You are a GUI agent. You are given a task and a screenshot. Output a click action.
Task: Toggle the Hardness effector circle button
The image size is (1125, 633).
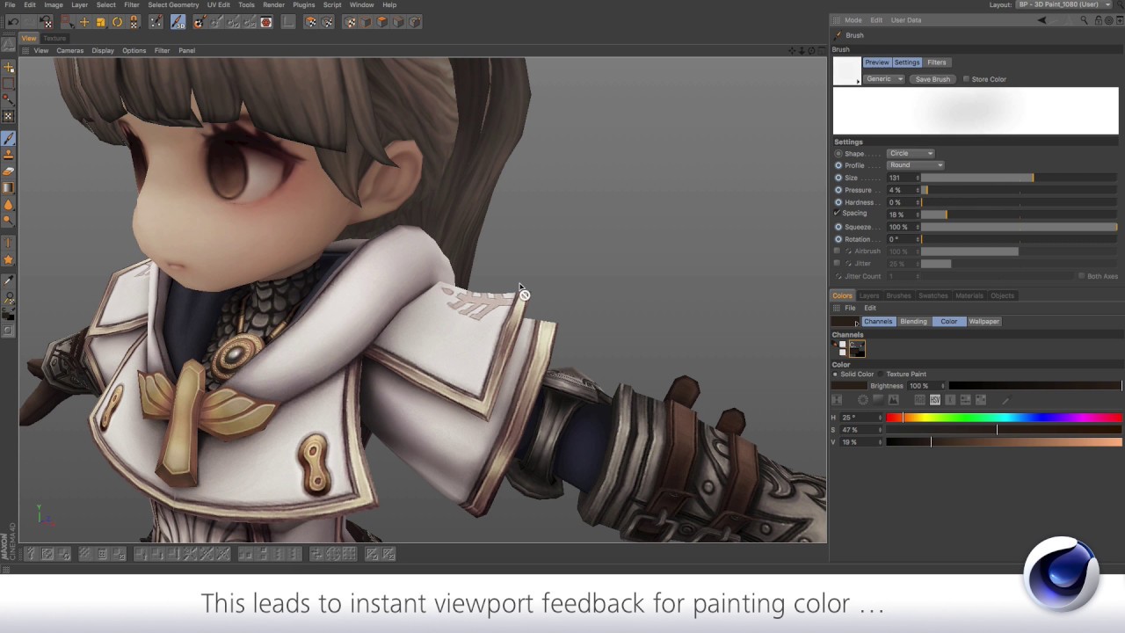coord(838,202)
